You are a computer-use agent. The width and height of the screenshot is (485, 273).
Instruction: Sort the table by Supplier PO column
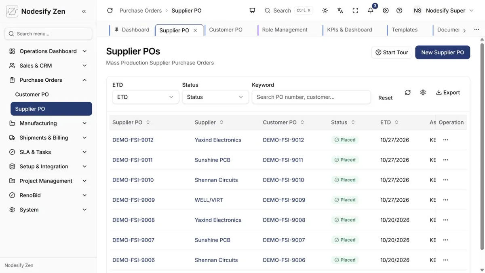pos(148,122)
